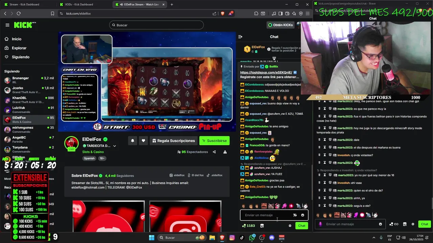Focus the popout chat message input

click(x=350, y=224)
